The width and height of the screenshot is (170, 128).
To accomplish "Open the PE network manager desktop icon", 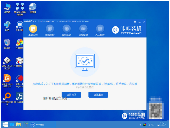I will tap(20, 9).
